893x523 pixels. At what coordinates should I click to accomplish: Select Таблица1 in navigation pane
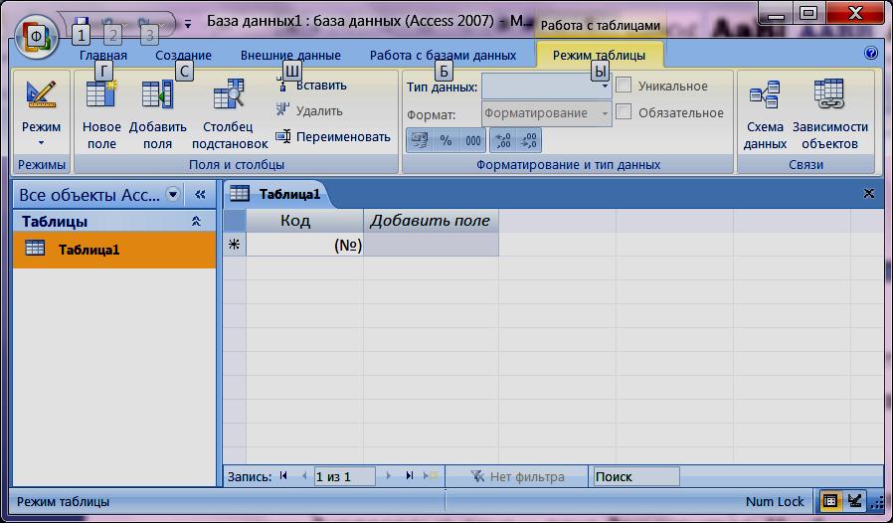point(114,249)
